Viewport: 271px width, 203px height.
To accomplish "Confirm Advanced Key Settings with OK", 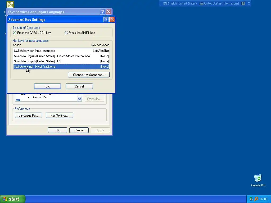I will pos(48,86).
